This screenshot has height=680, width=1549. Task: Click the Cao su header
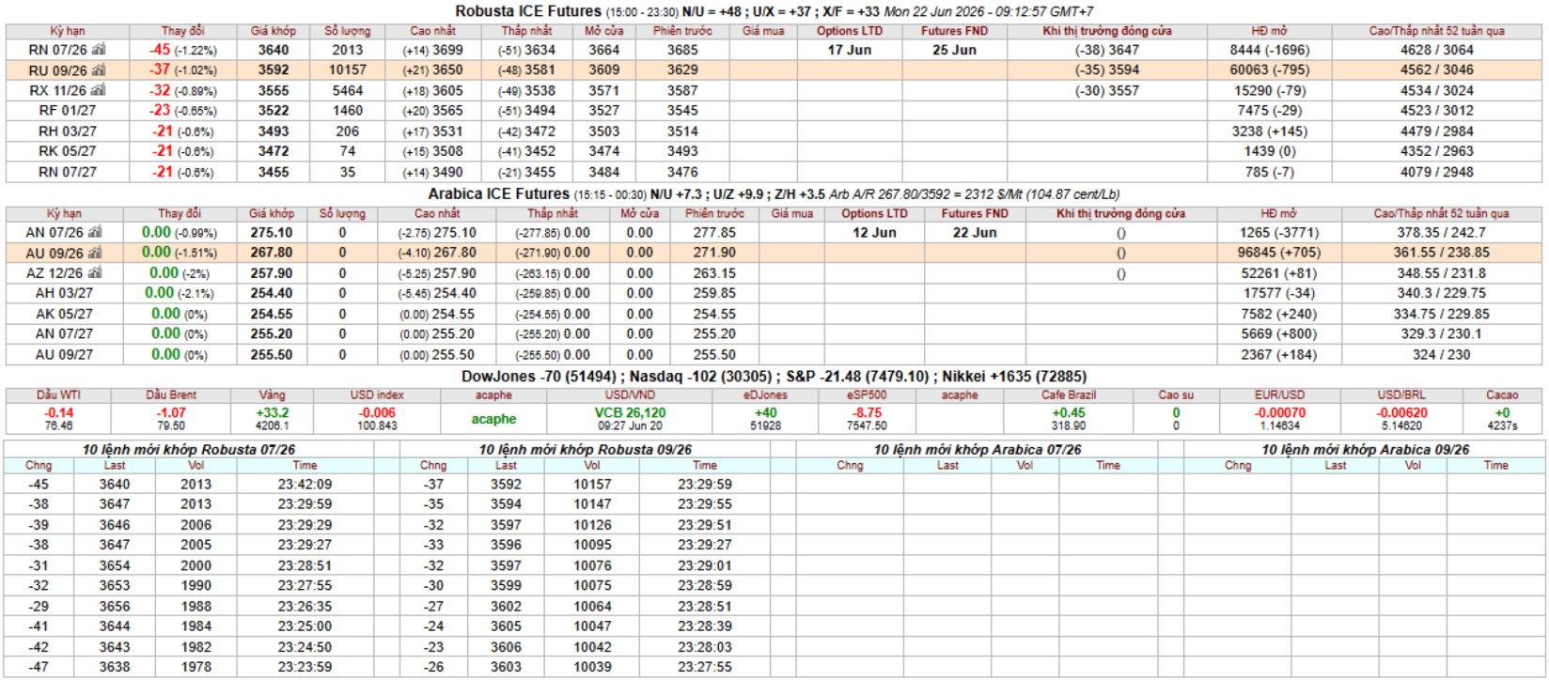pos(1176,395)
